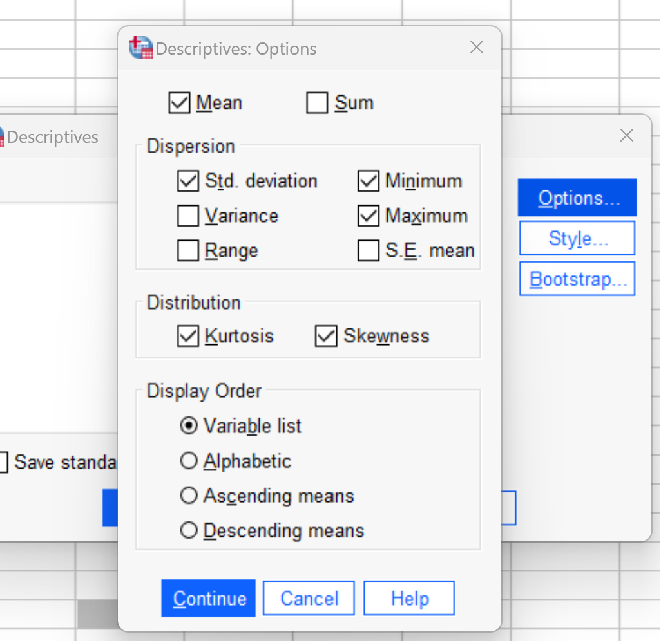
Task: Open the Help for this dialog
Action: tap(408, 597)
